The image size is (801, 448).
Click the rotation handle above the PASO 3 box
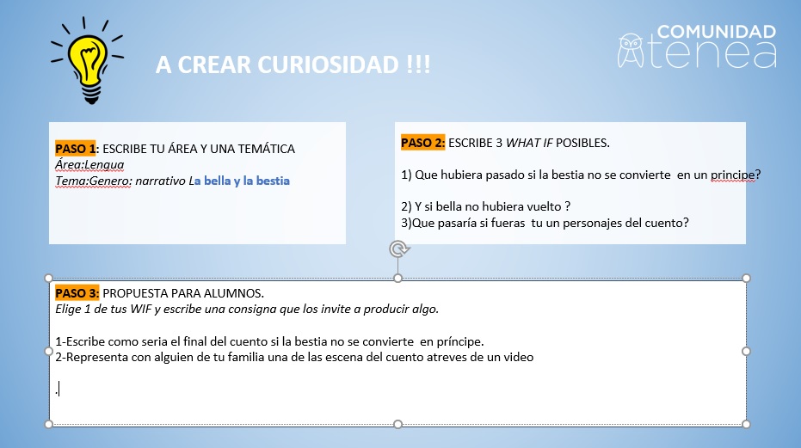coord(399,249)
